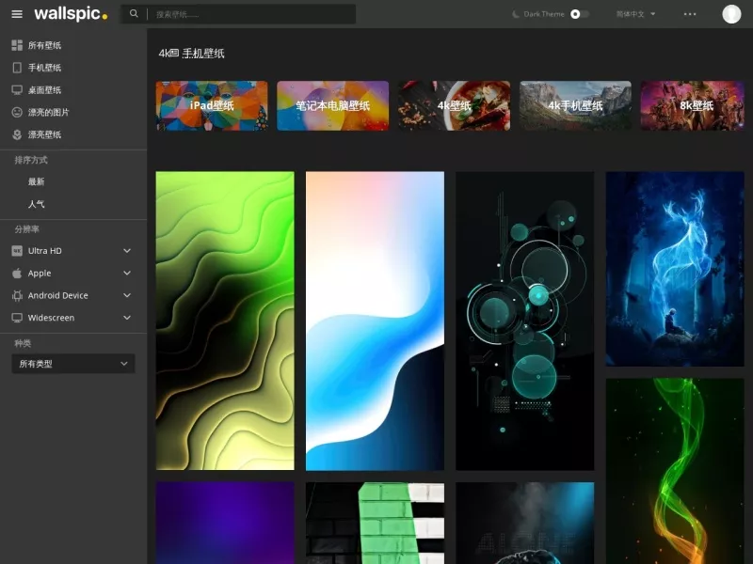
Task: Select 桌面壁纸 in the sidebar
Action: (x=44, y=90)
